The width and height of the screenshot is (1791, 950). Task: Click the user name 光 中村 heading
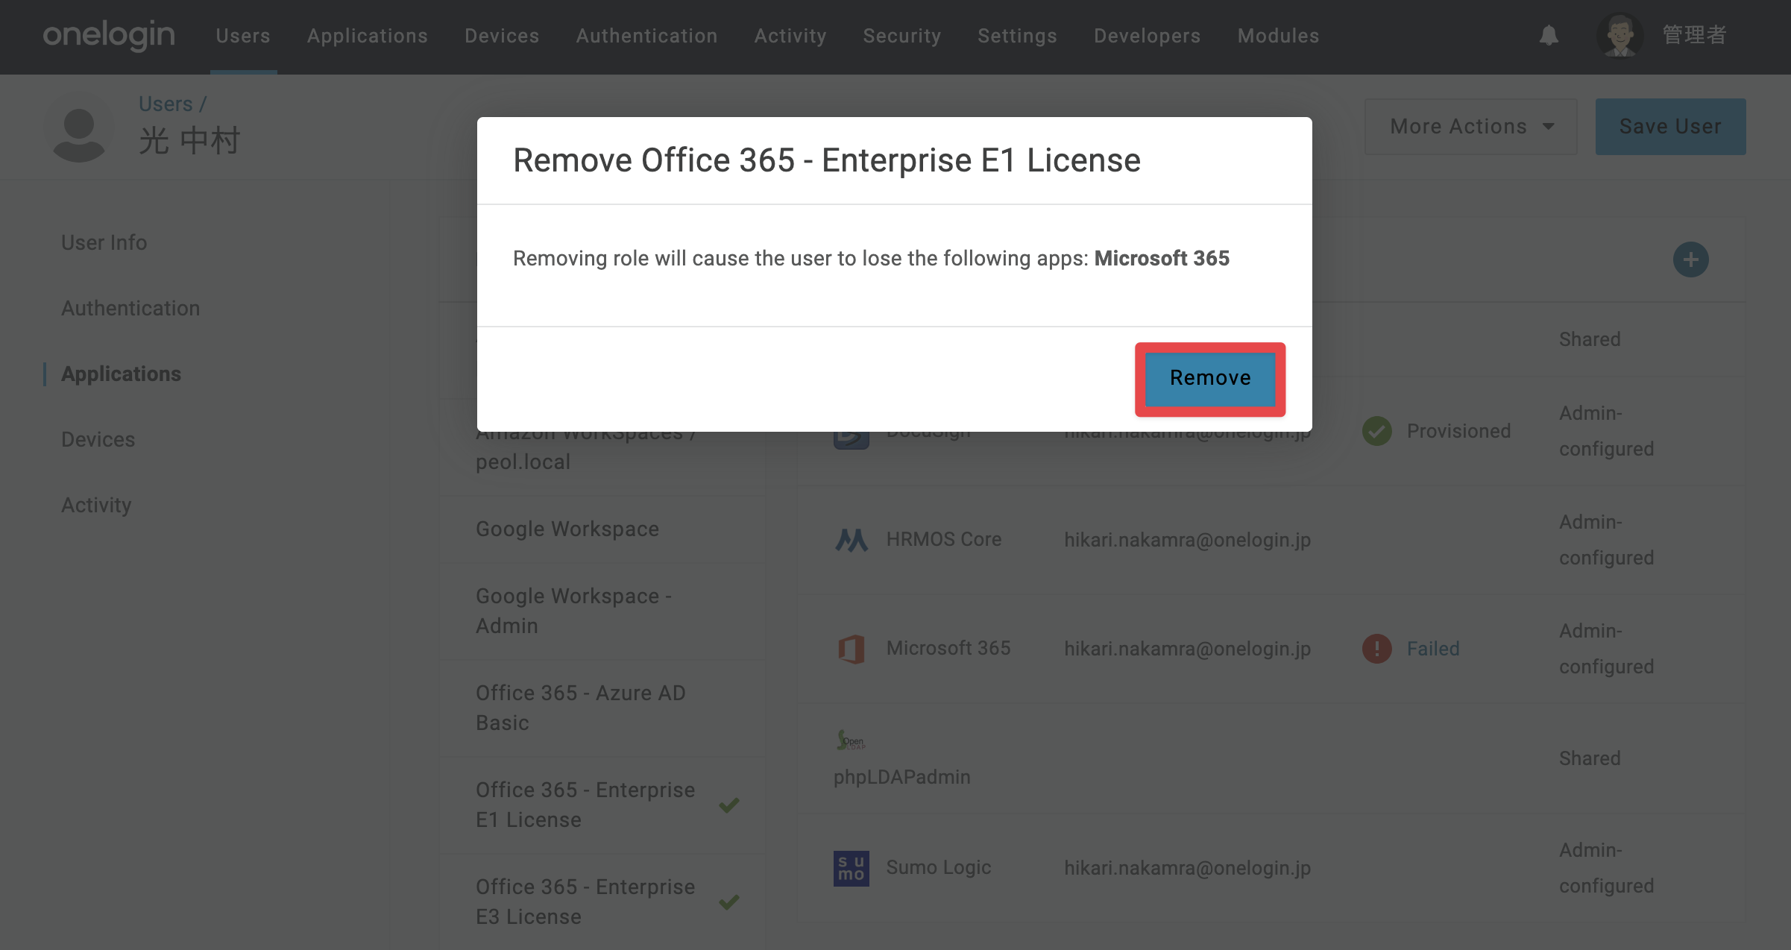pos(189,140)
